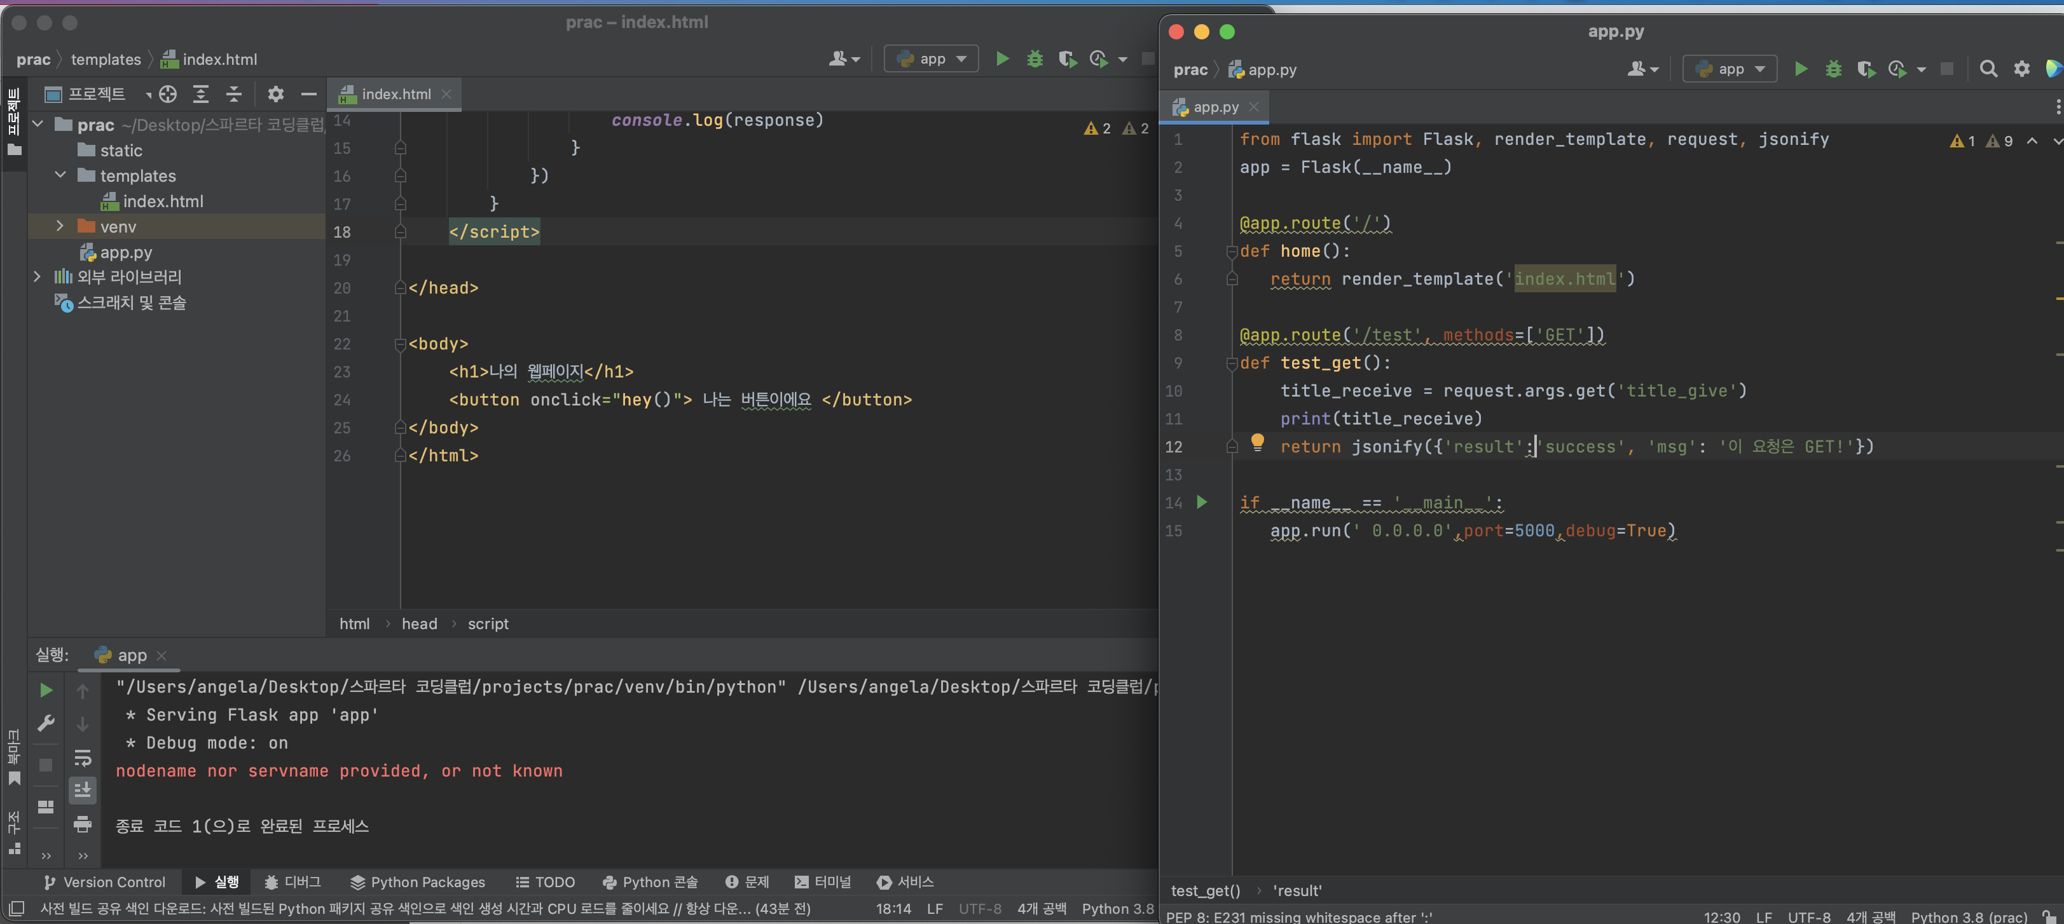Stop button in app.py window toolbar

click(1947, 69)
